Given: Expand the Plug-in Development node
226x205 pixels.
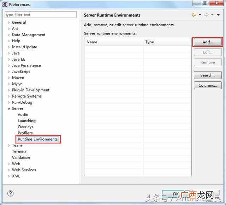Looking at the screenshot, I should click(x=9, y=90).
